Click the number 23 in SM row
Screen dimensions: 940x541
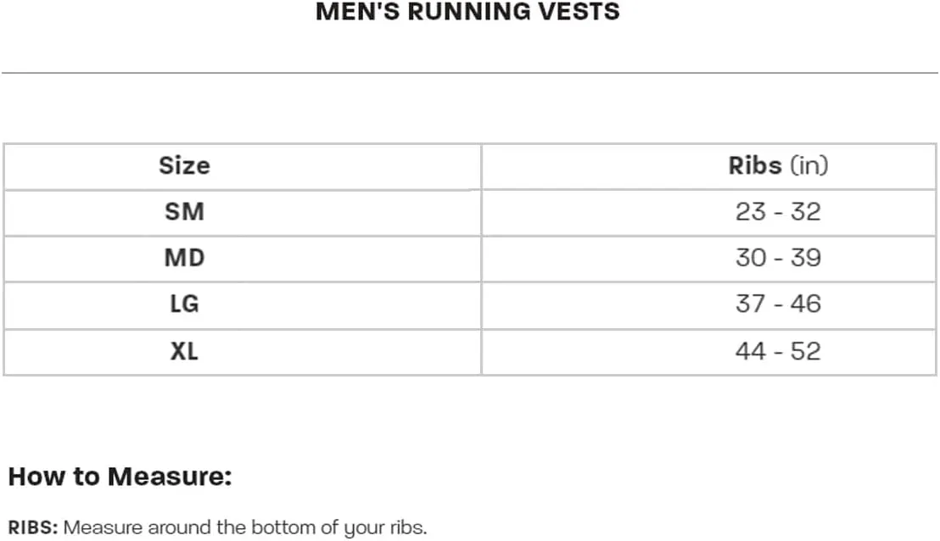[x=751, y=212]
